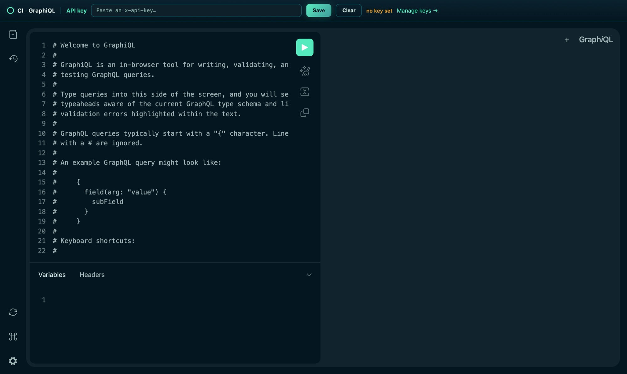627x374 pixels.
Task: Click line number 10 in the query gutter
Action: tap(42, 133)
